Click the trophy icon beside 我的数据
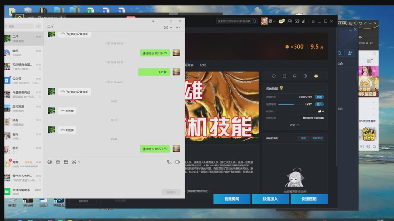The width and height of the screenshot is (394, 221). 281,88
